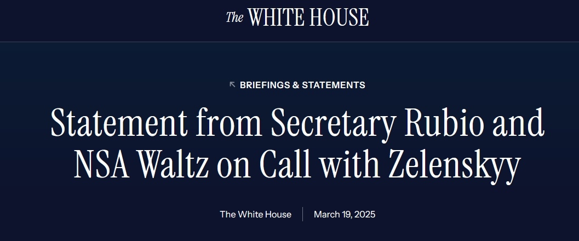
Task: Click The White House logo in header
Action: (297, 18)
